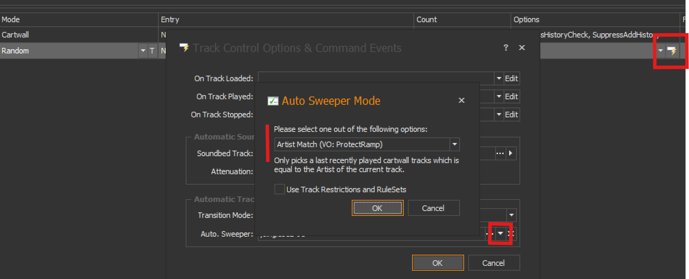Enable Use Track Restrictions and RuleSets

click(279, 189)
